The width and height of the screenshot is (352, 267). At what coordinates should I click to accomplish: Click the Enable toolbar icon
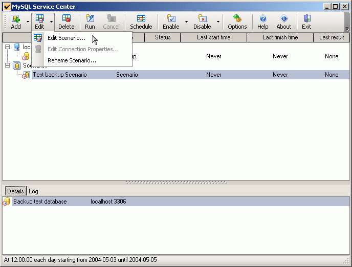click(x=171, y=22)
